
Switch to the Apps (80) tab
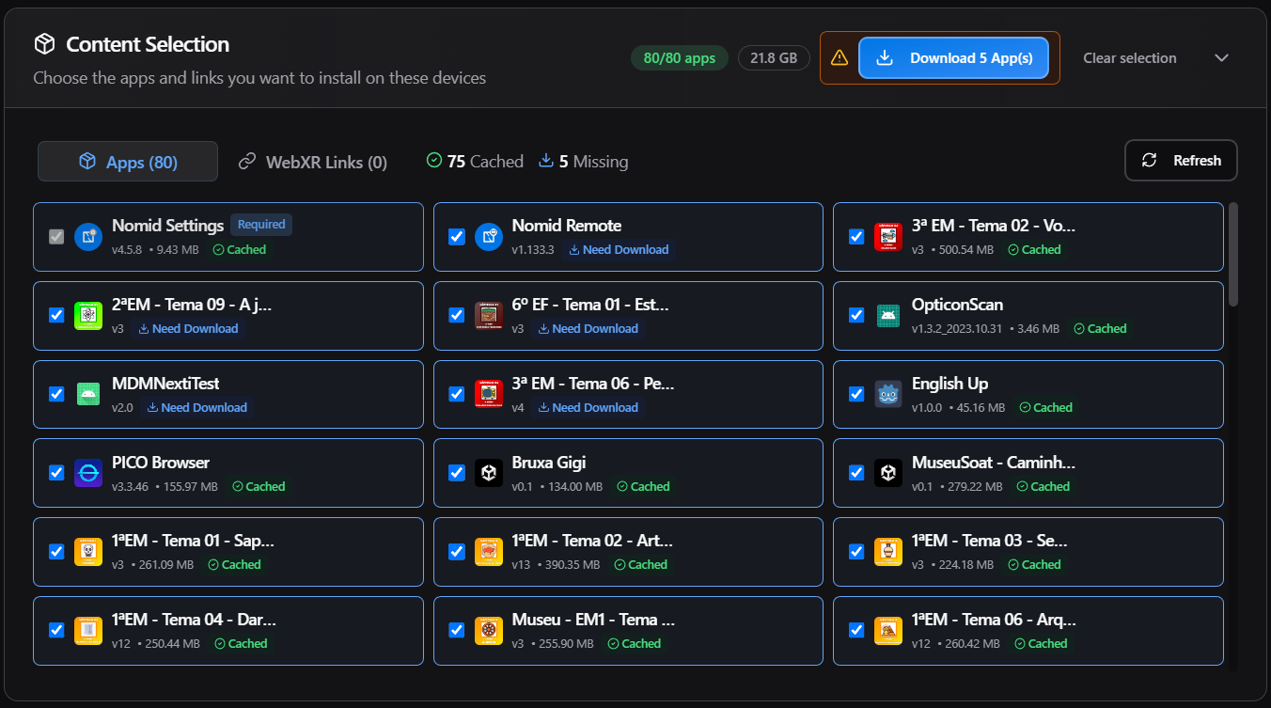[x=128, y=162]
